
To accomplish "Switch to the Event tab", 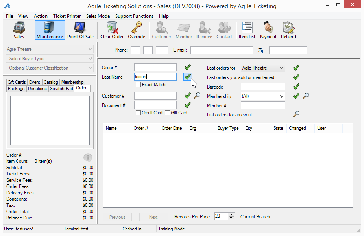I will point(35,82).
